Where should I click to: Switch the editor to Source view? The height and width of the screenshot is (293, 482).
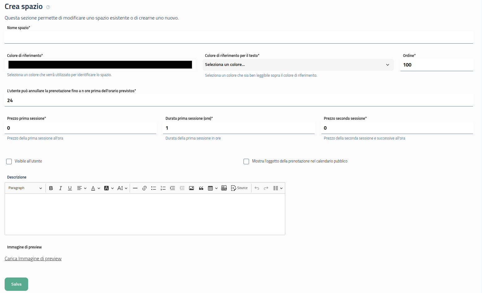[239, 188]
